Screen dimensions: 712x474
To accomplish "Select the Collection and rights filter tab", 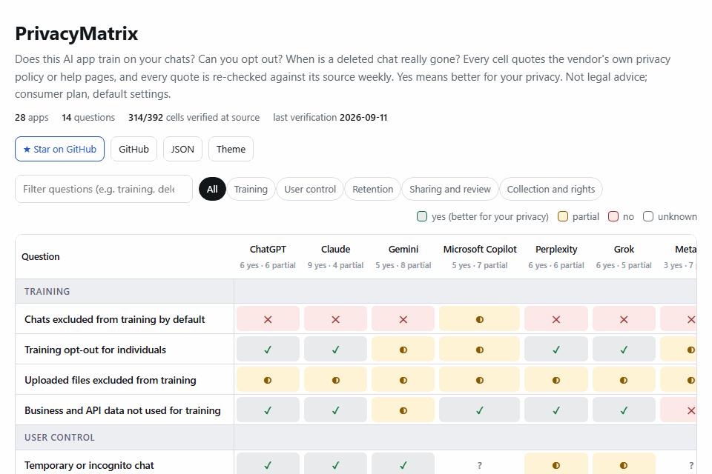I will [x=551, y=189].
